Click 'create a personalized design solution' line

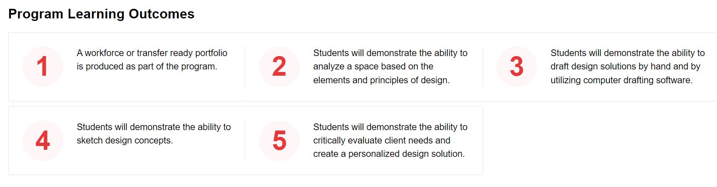(x=389, y=154)
